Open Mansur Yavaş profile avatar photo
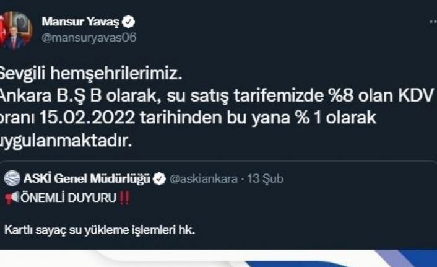 click(15, 30)
